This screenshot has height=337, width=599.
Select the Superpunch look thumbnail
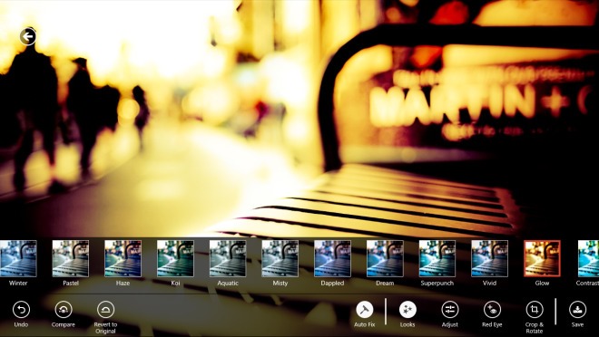click(x=437, y=258)
